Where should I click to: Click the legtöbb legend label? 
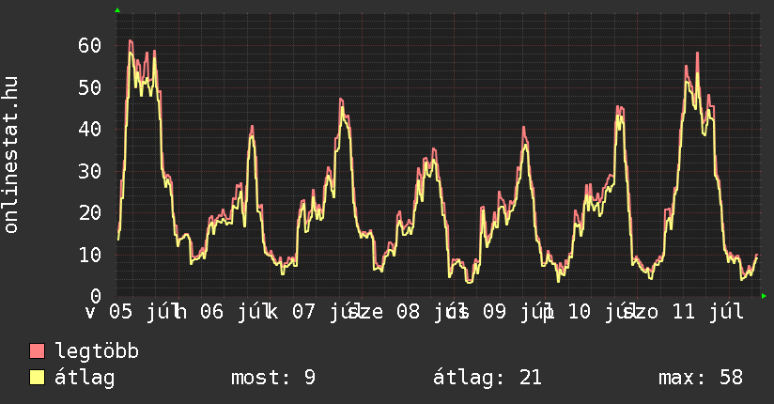click(x=97, y=351)
